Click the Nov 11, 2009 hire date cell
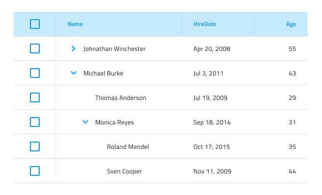The height and width of the screenshot is (195, 322). pos(217,171)
